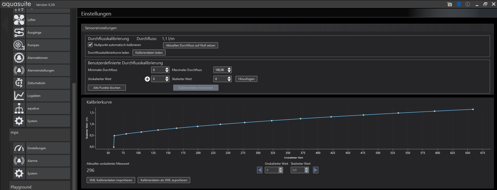The width and height of the screenshot is (497, 190).
Task: Select the Alarmaktionen bell-gear icon
Action: click(x=19, y=58)
